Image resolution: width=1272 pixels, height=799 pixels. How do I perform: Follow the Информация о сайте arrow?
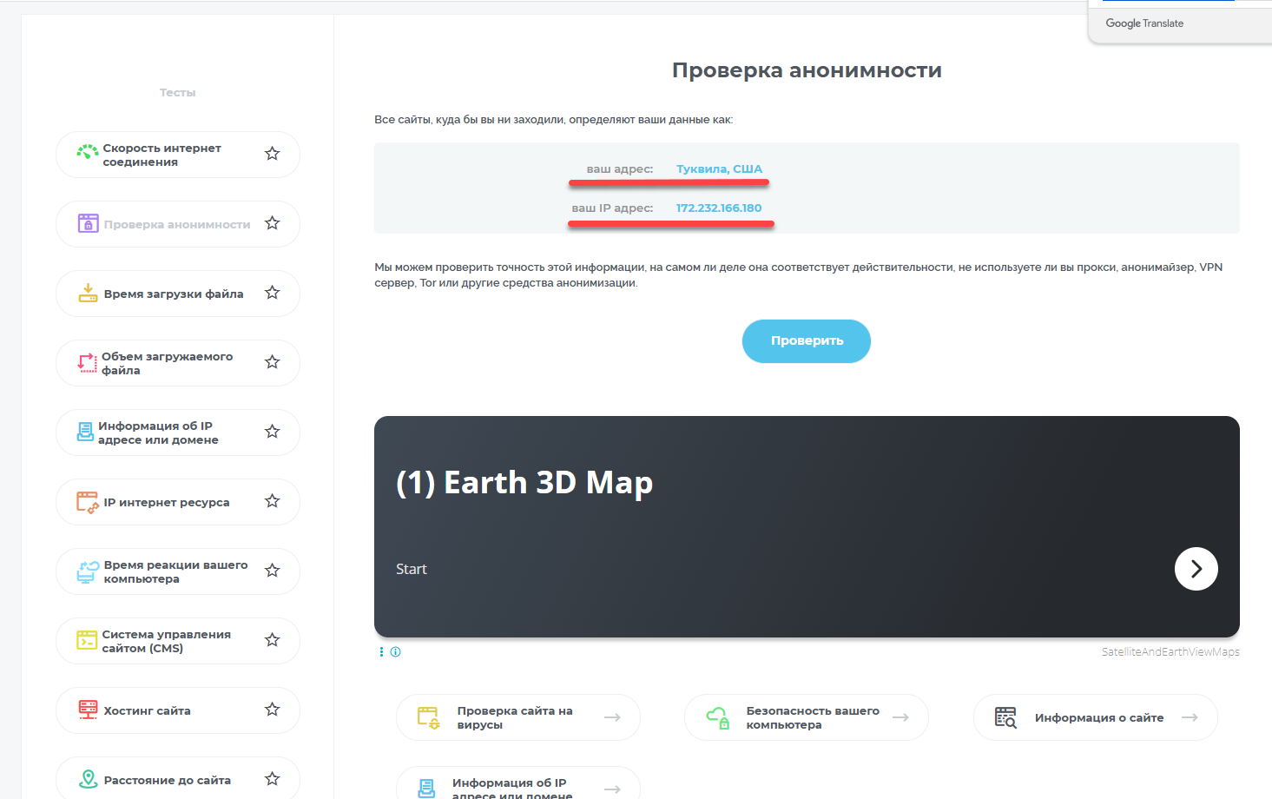[1190, 717]
